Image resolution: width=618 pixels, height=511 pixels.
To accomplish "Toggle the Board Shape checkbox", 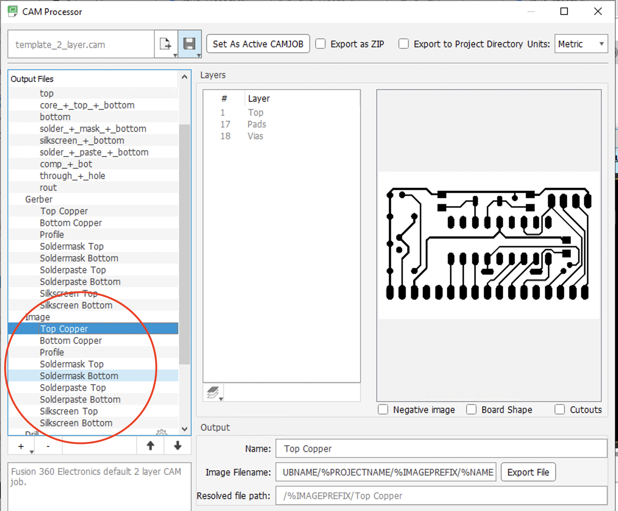I will [471, 409].
